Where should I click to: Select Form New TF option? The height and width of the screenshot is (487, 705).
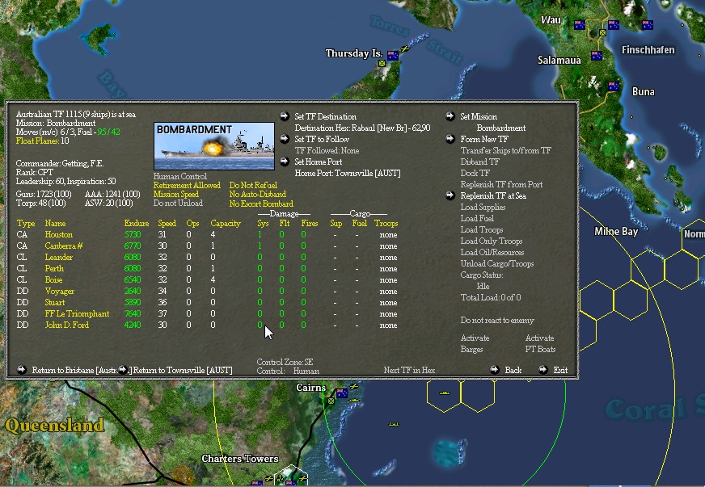point(484,139)
